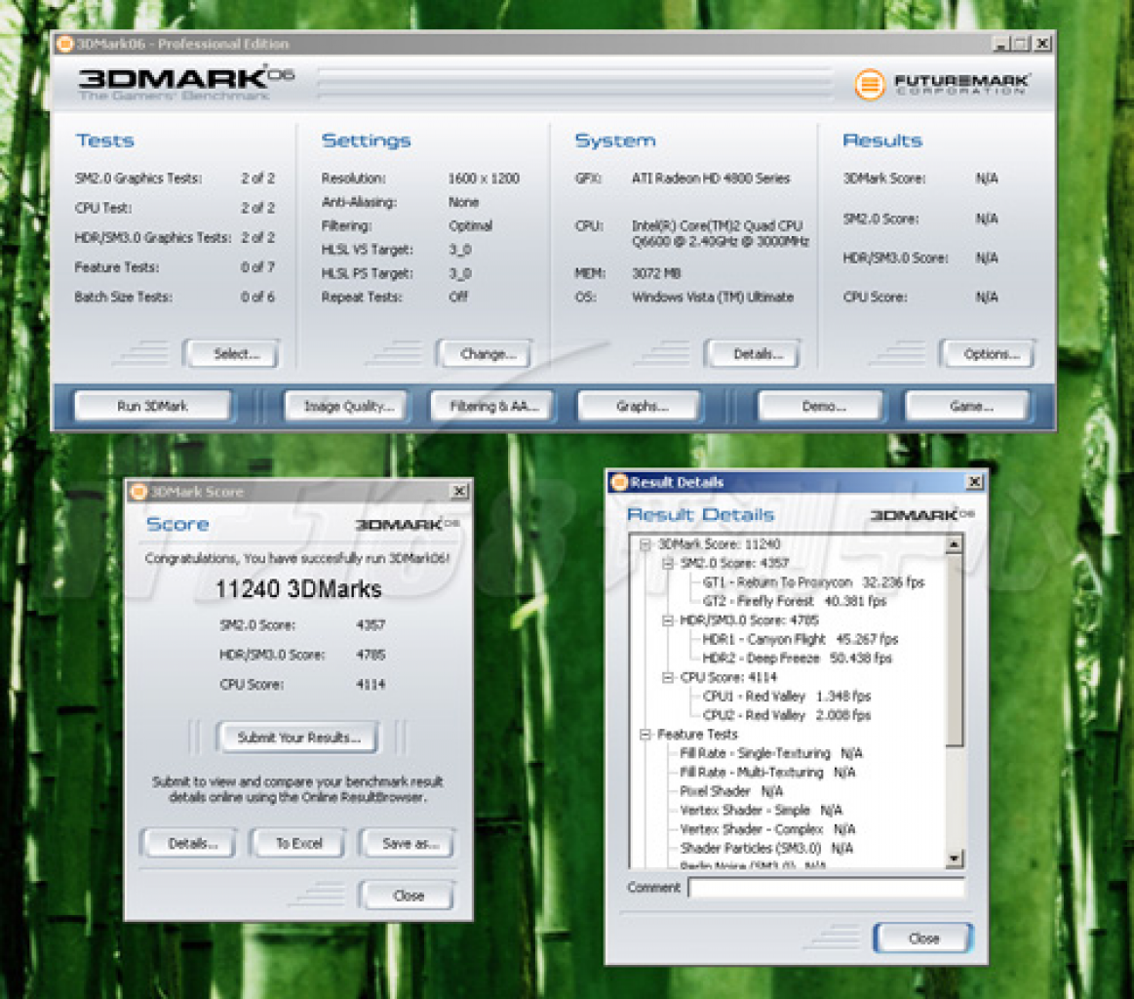
Task: Select CPU2 - Red Valley row
Action: [787, 715]
